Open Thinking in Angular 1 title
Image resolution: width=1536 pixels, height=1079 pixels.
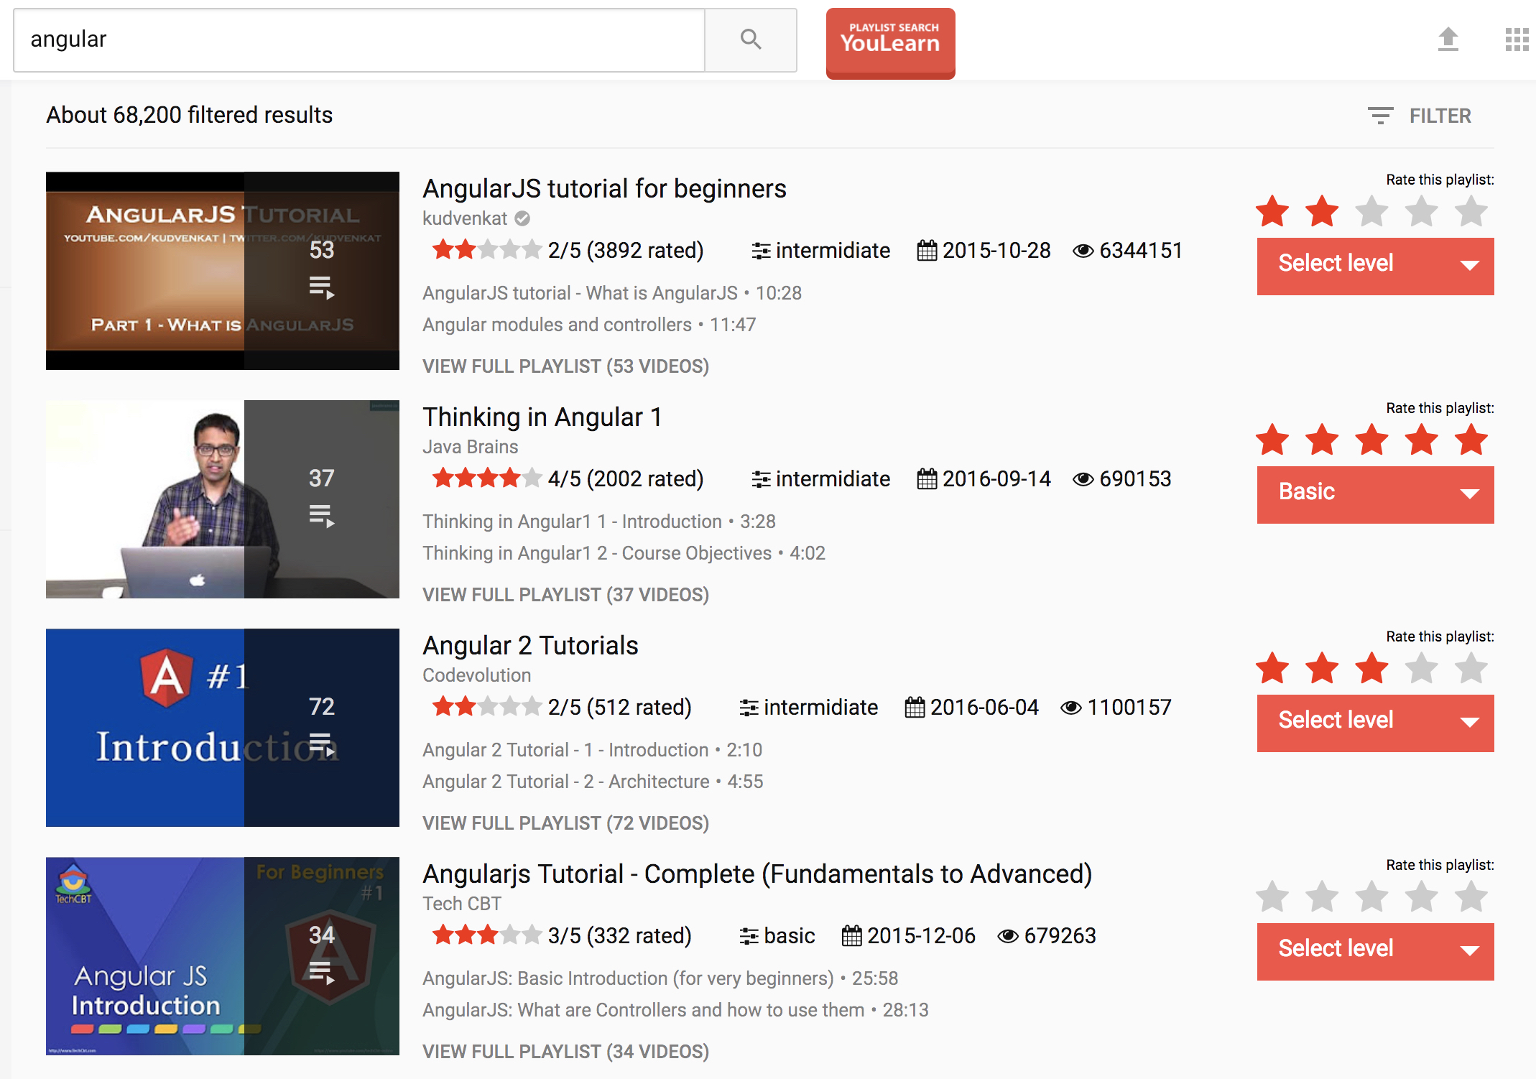point(542,417)
